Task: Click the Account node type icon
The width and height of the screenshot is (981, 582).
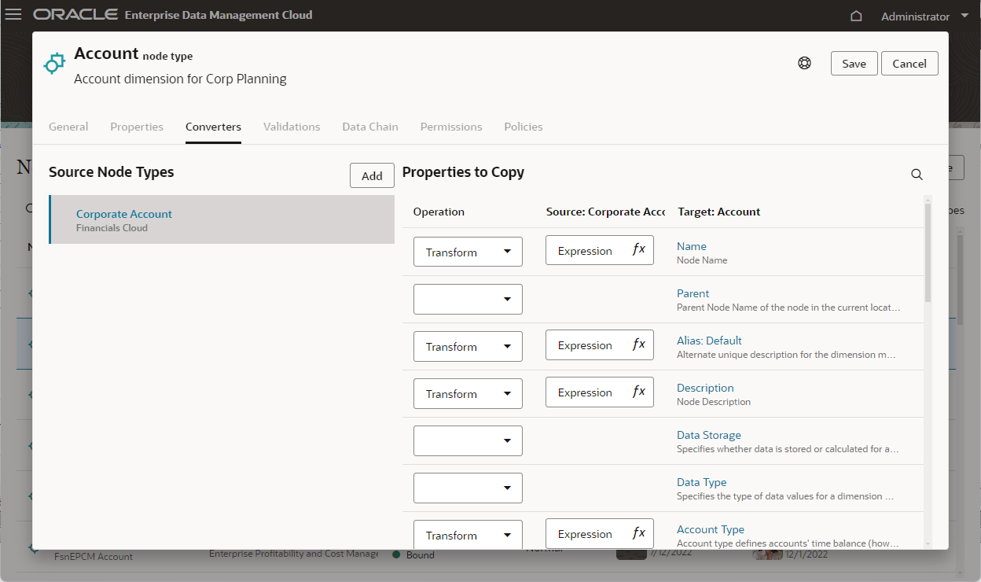Action: 54,64
